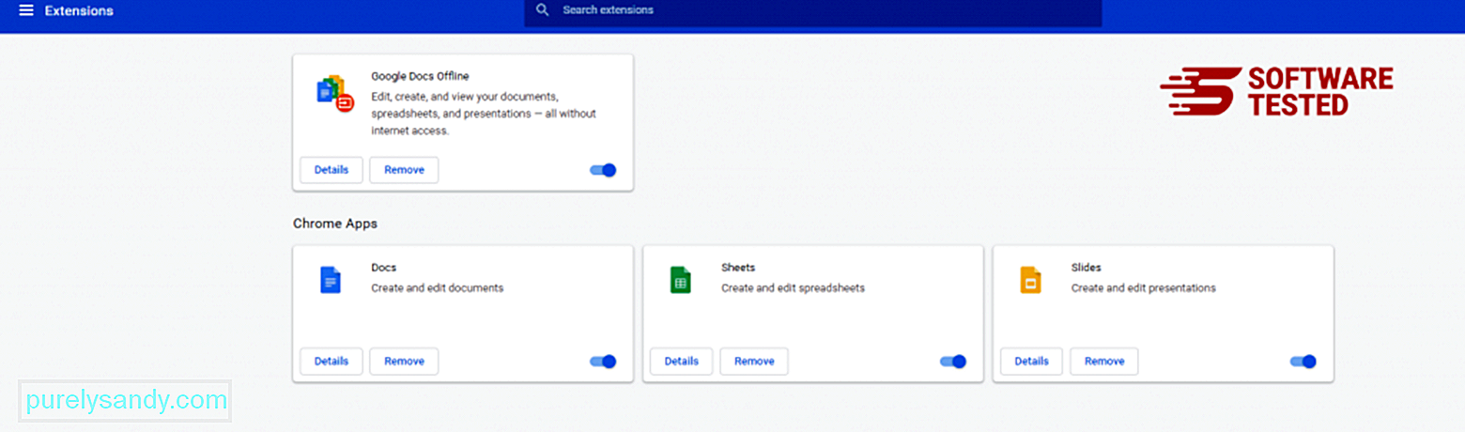Click the Slides app icon
Screen dimensions: 1465x432
1030,280
